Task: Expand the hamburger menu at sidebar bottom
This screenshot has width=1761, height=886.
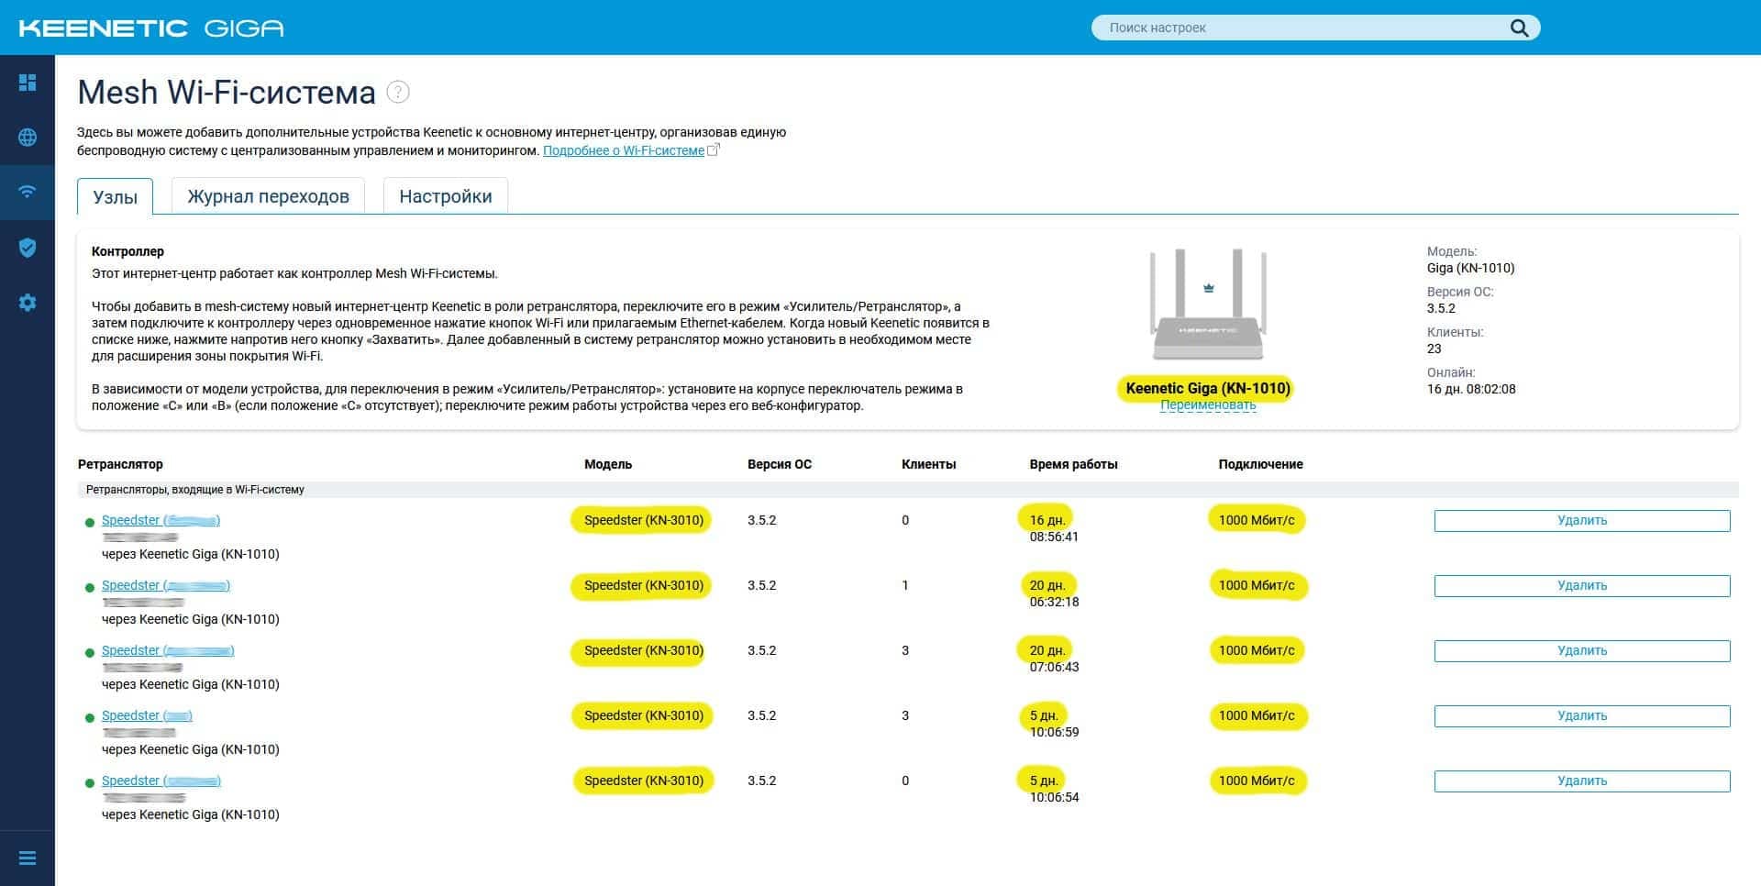Action: pos(28,858)
